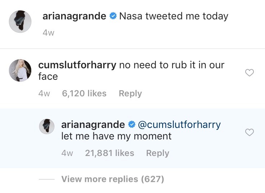The width and height of the screenshot is (265, 193).
Task: Tap the "Nasa tweeted me today" caption text
Action: 174,17
